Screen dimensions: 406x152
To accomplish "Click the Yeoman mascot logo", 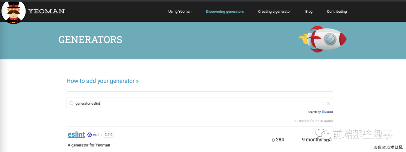I will pos(14,12).
